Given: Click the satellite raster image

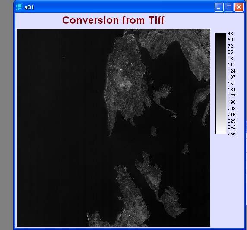Looking at the screenshot, I should click(x=114, y=127).
